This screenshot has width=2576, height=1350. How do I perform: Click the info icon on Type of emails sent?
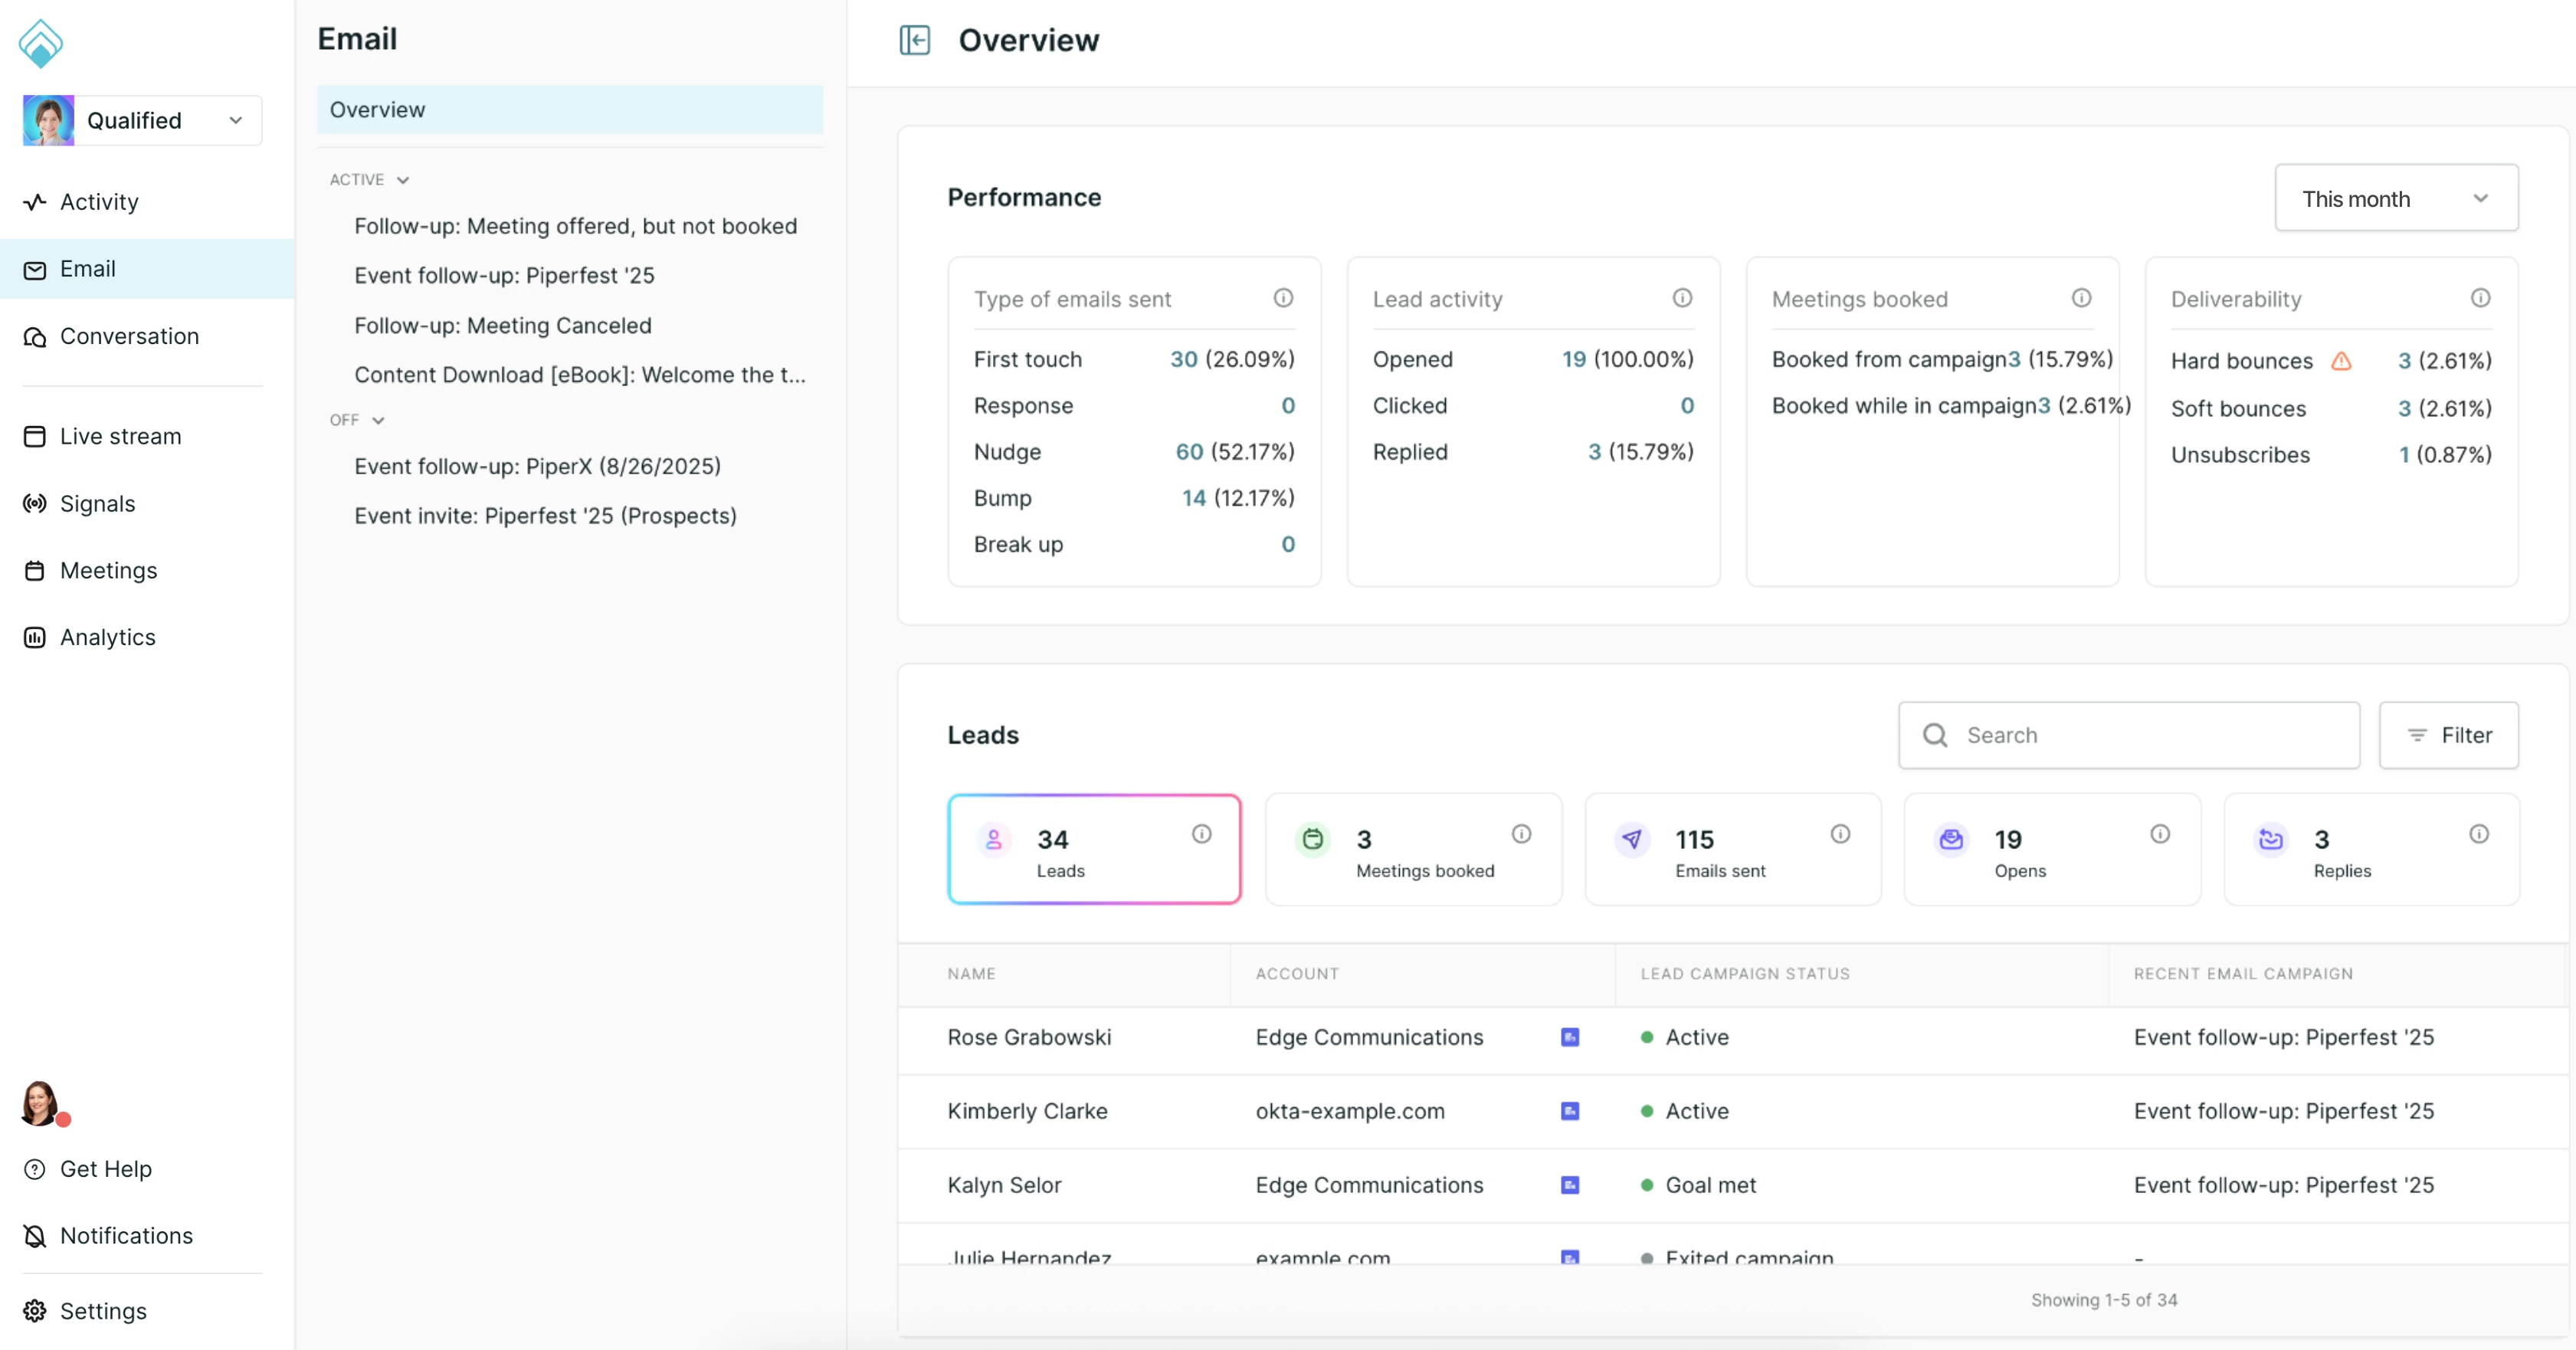1283,298
